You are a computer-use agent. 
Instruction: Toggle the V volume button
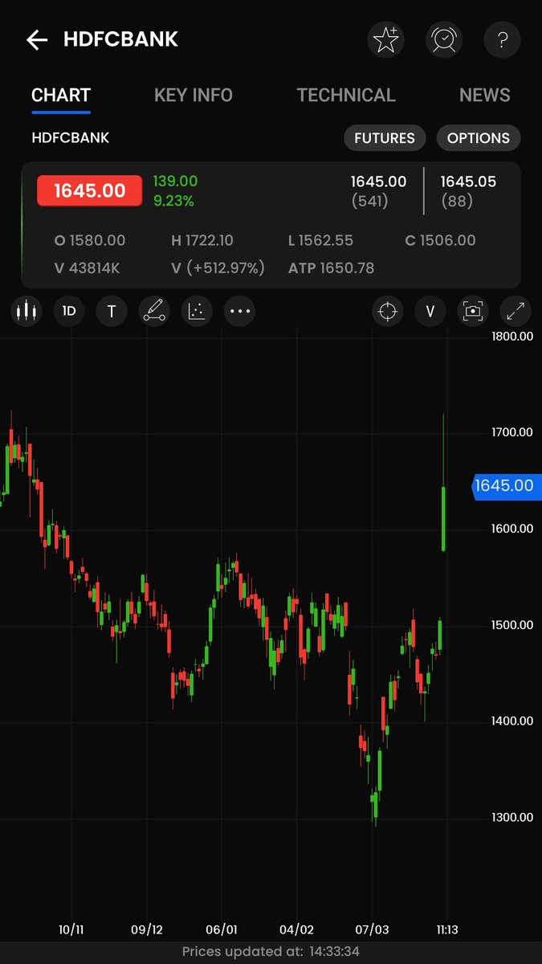[x=430, y=311]
